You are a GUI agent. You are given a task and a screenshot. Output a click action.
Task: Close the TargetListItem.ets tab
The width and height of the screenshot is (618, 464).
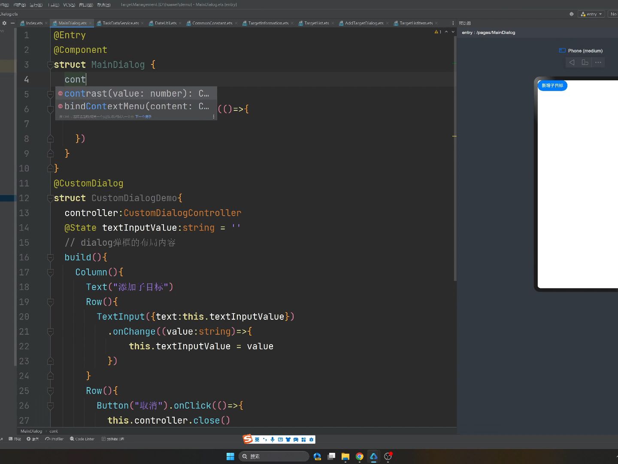(436, 23)
